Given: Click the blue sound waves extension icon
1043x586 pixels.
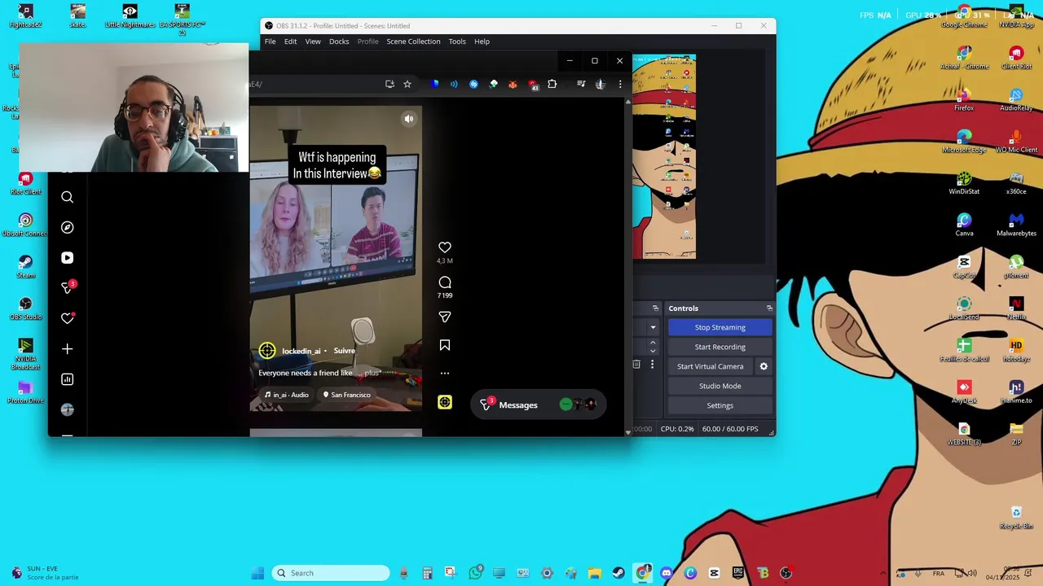Looking at the screenshot, I should pyautogui.click(x=454, y=84).
